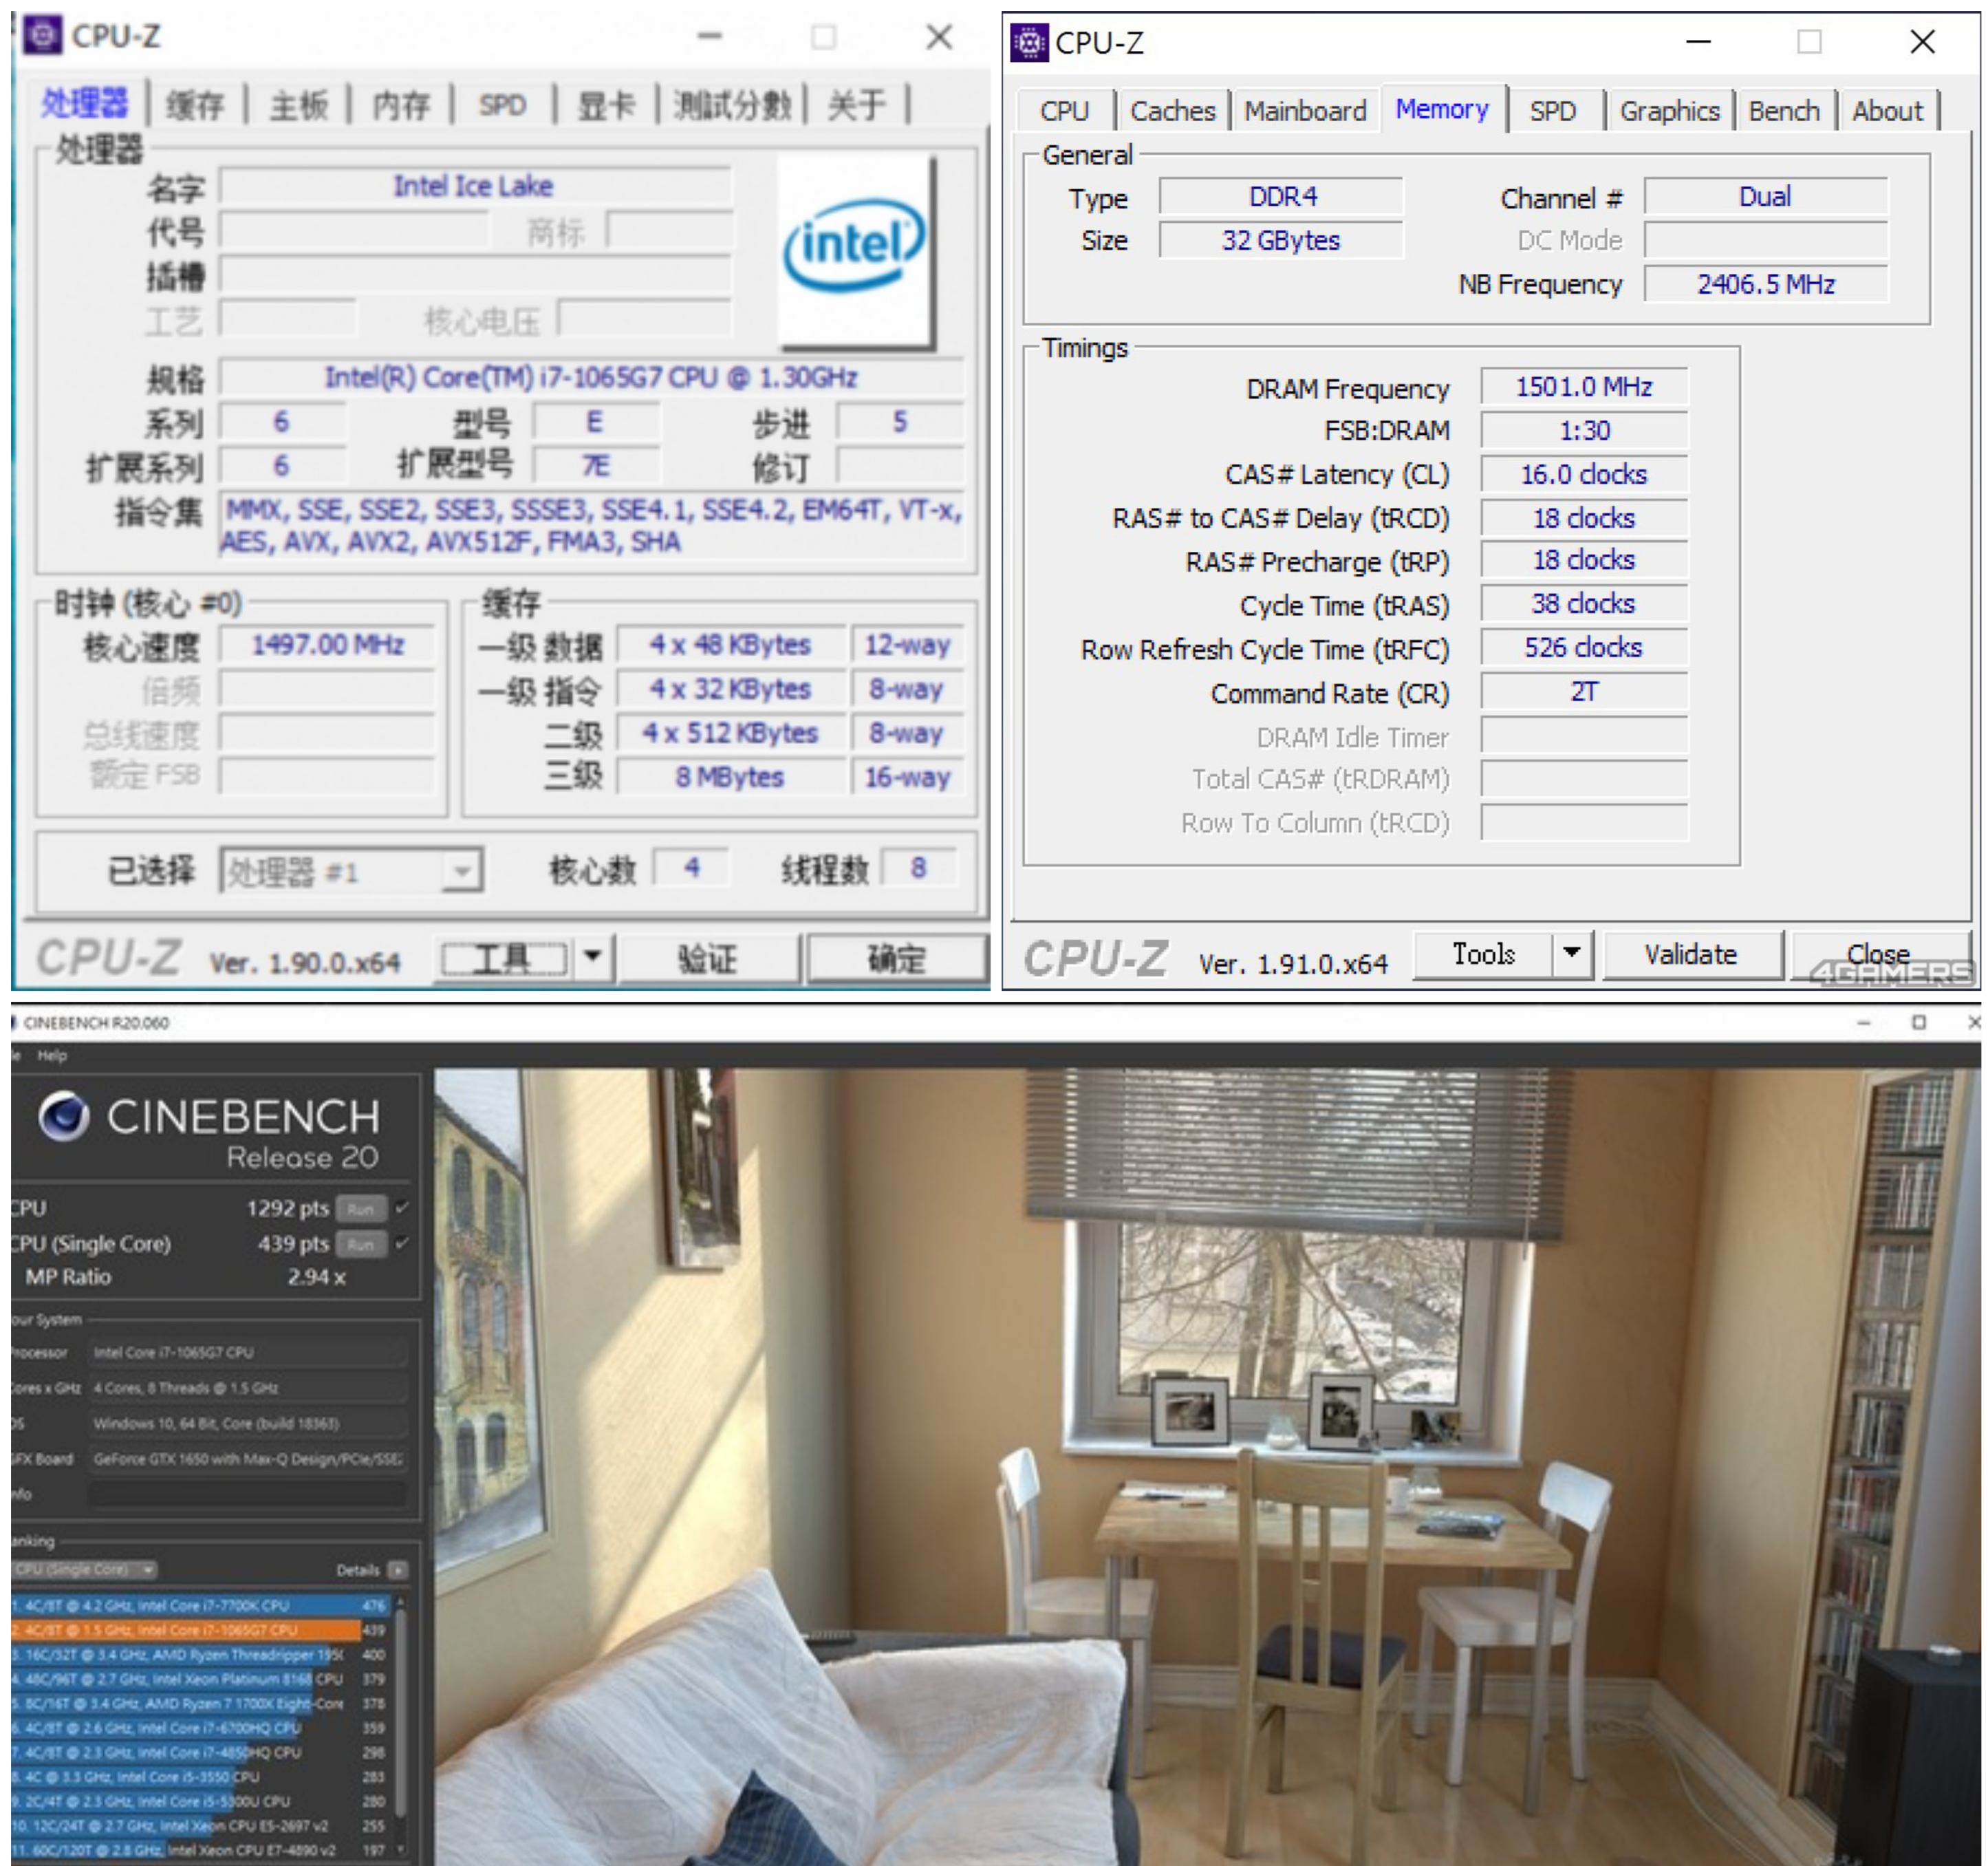Click the Validate button
Screen dimensions: 1988x1866
point(1691,954)
